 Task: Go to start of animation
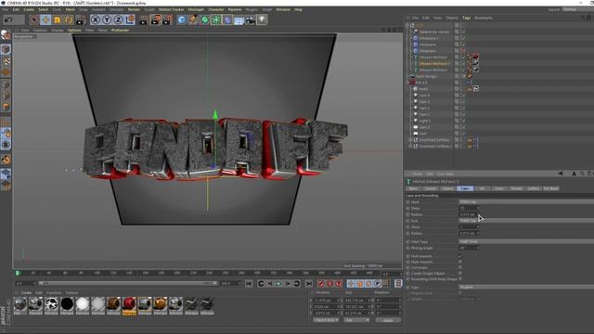249,283
